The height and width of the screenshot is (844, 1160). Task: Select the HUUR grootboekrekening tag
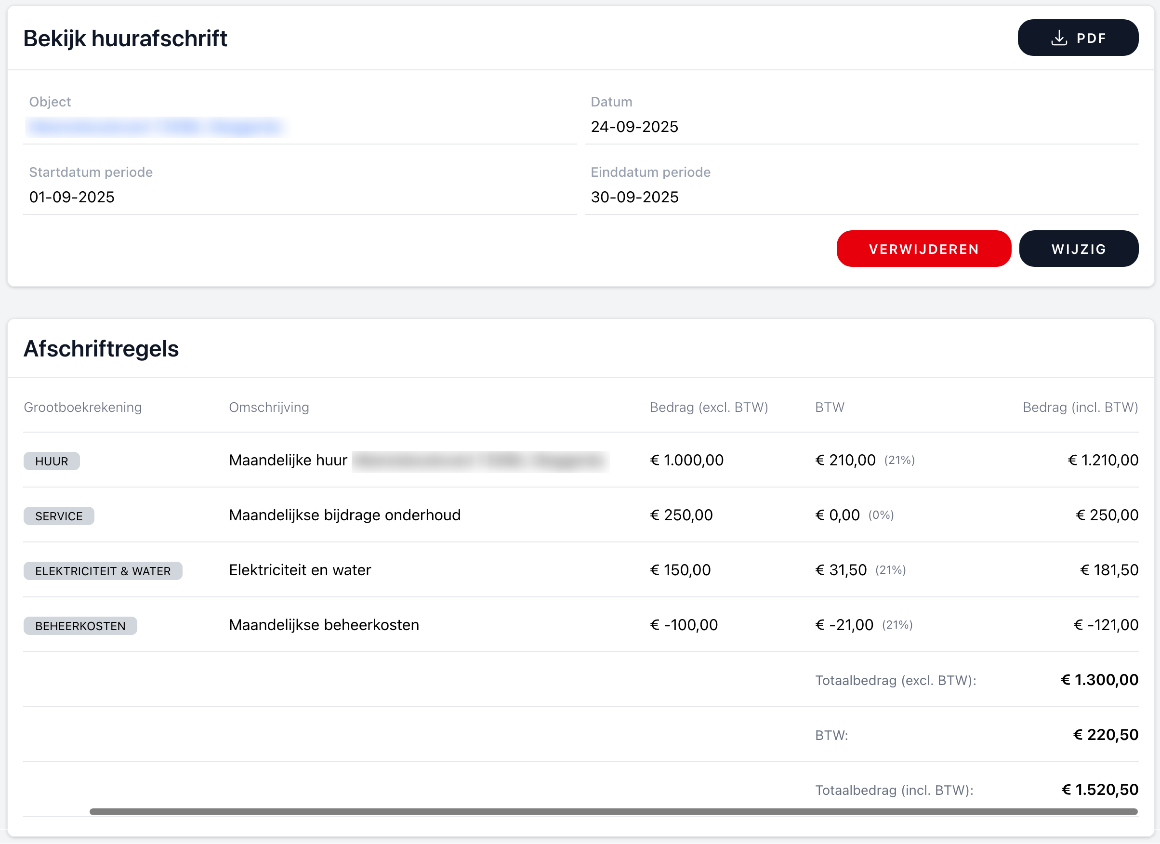(x=51, y=461)
